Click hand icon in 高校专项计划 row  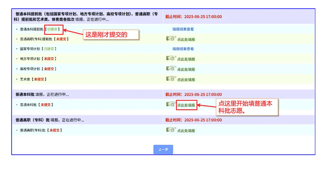coord(170,68)
